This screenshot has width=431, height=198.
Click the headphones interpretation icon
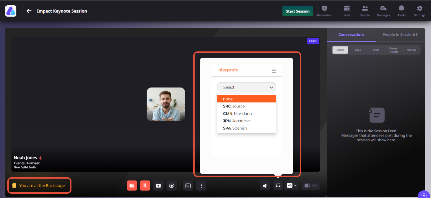[x=278, y=186]
